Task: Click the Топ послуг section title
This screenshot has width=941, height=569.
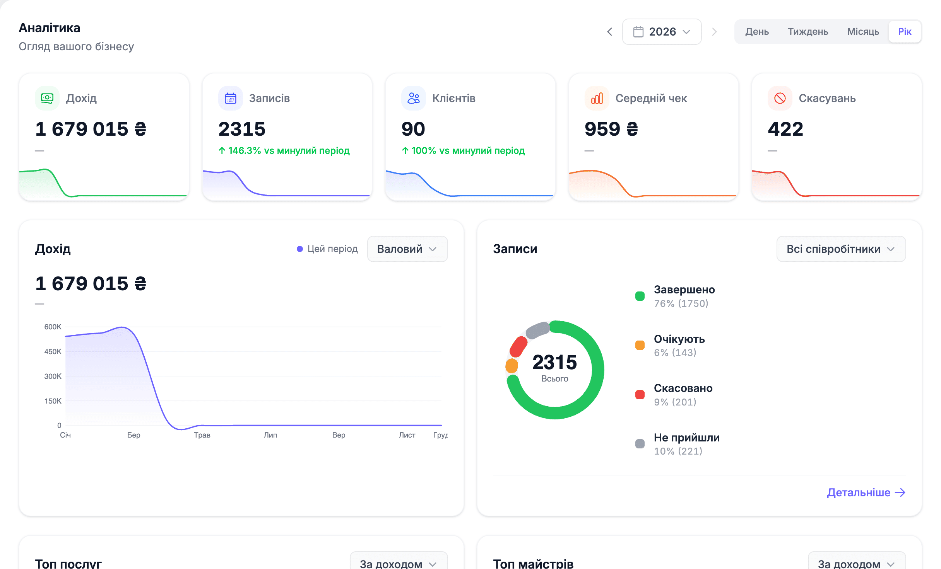Action: coord(68,563)
